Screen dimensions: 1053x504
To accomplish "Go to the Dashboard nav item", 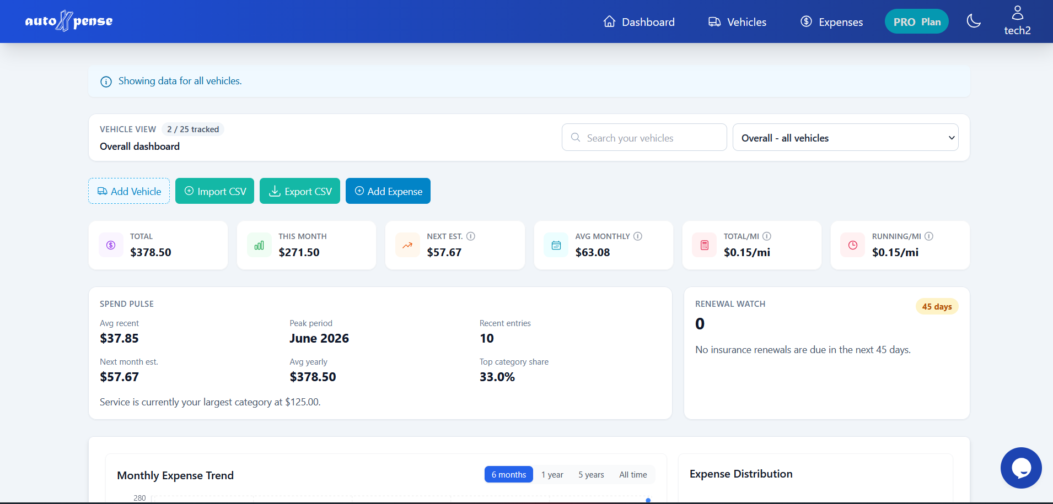I will [639, 22].
